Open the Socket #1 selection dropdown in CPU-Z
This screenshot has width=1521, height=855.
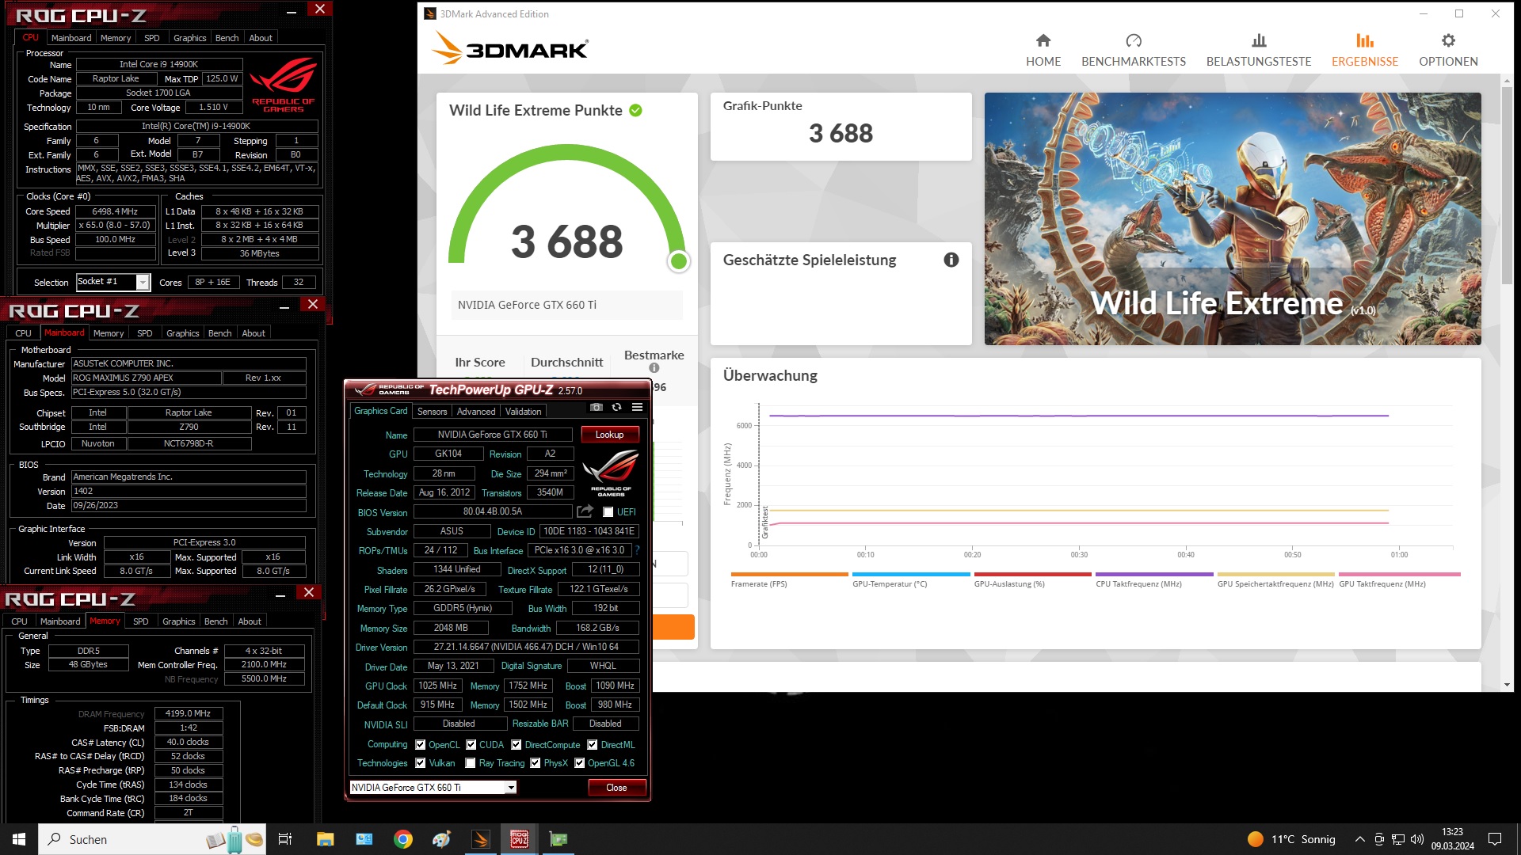click(x=113, y=282)
